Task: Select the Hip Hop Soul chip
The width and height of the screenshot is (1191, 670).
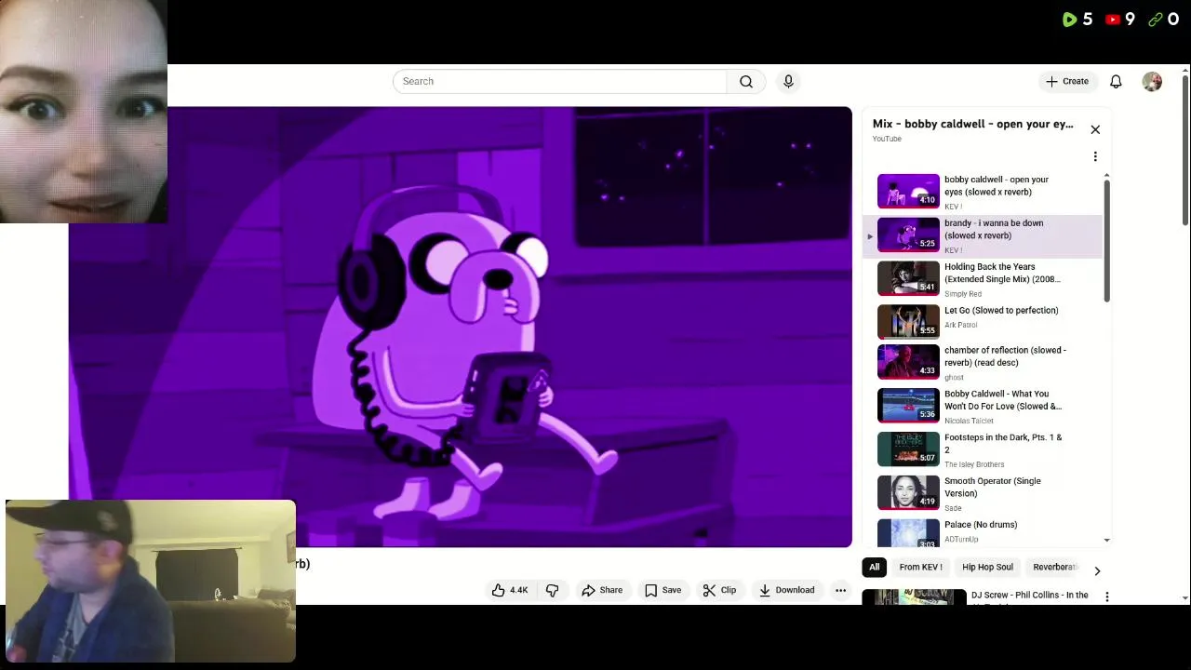Action: [x=987, y=567]
